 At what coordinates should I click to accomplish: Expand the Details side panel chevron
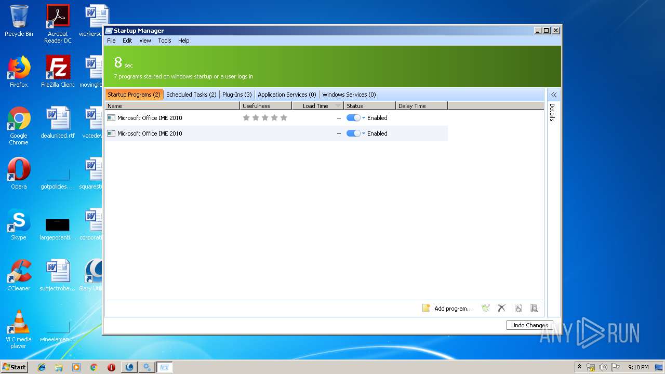554,95
